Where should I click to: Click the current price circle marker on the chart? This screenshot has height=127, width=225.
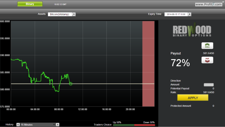pos(70,84)
